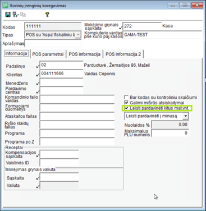Open help with the yellow question mark icon
This screenshot has width=206, height=211.
(47, 15)
